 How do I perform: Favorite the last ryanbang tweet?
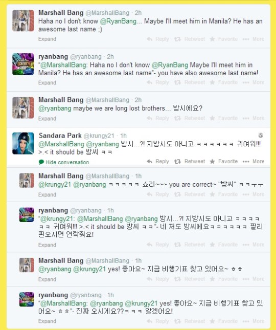tap(224, 321)
